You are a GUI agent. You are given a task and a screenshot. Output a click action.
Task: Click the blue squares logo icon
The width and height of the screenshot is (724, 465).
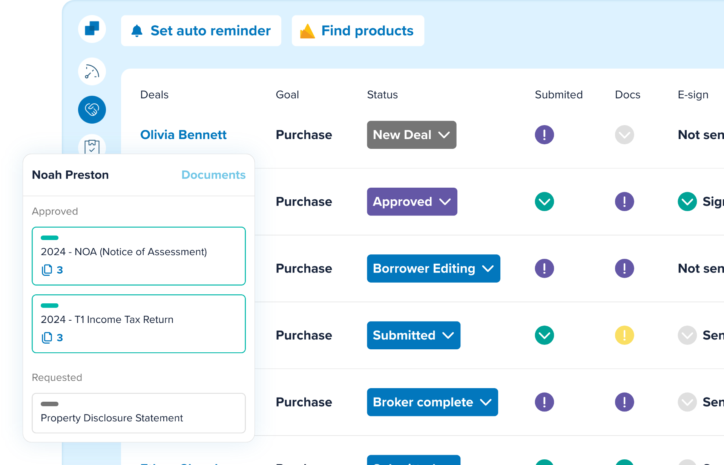click(x=92, y=29)
